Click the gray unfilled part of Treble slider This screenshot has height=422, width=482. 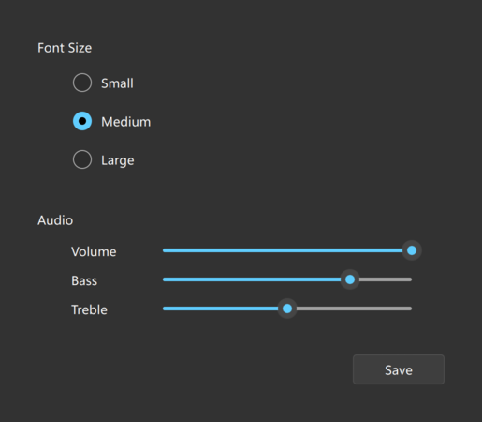354,309
